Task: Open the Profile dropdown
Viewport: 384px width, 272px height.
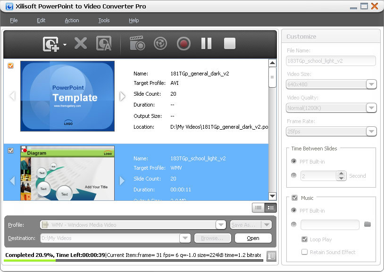Action: (220, 225)
